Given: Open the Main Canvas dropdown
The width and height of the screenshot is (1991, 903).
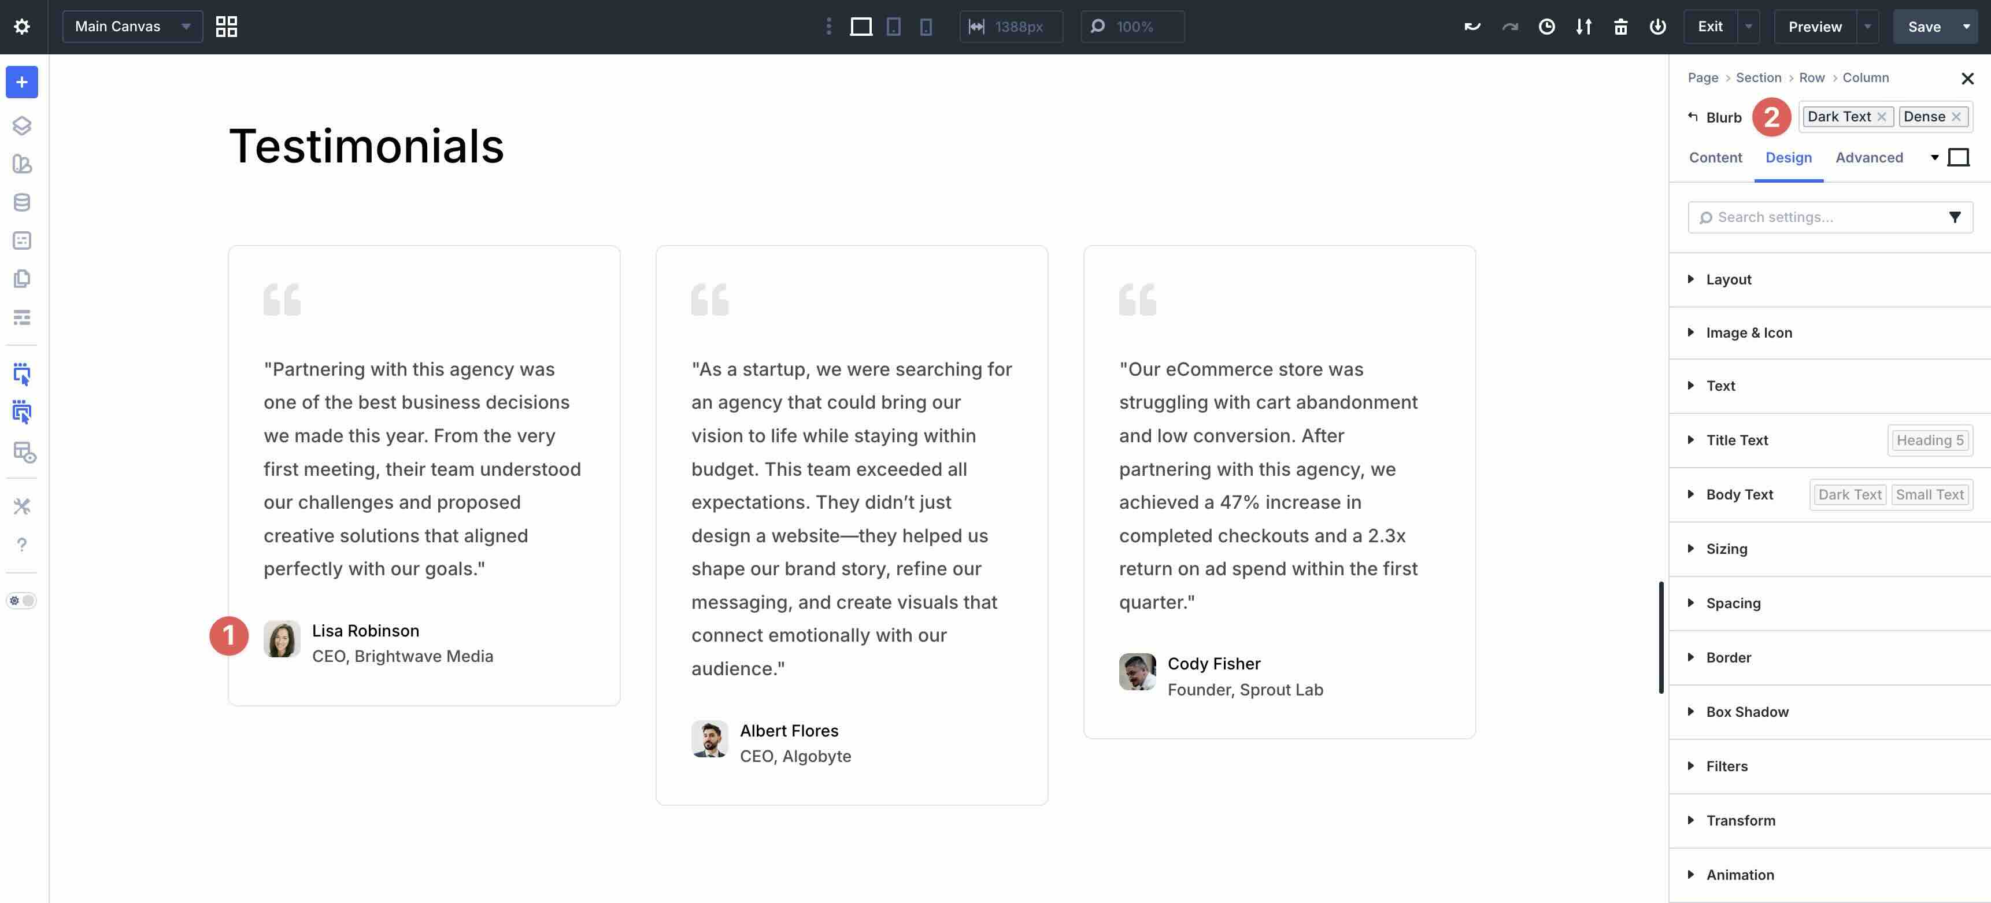Looking at the screenshot, I should 132,26.
